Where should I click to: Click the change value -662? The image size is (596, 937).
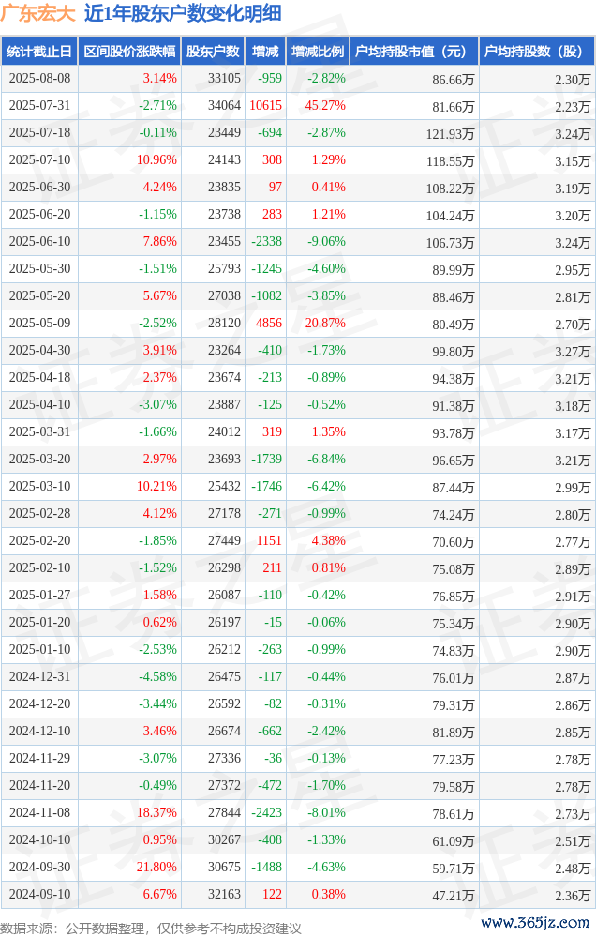pos(270,731)
